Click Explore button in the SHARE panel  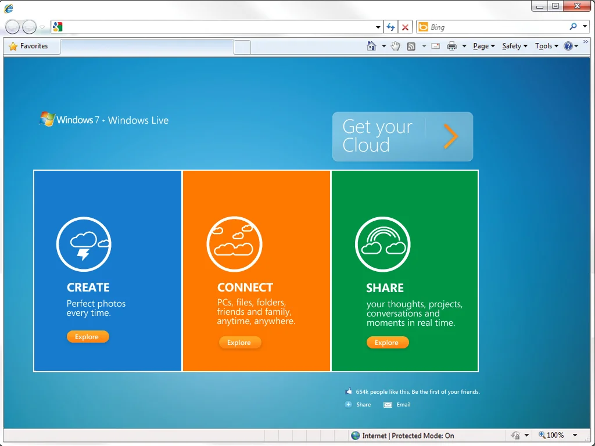[x=388, y=343]
